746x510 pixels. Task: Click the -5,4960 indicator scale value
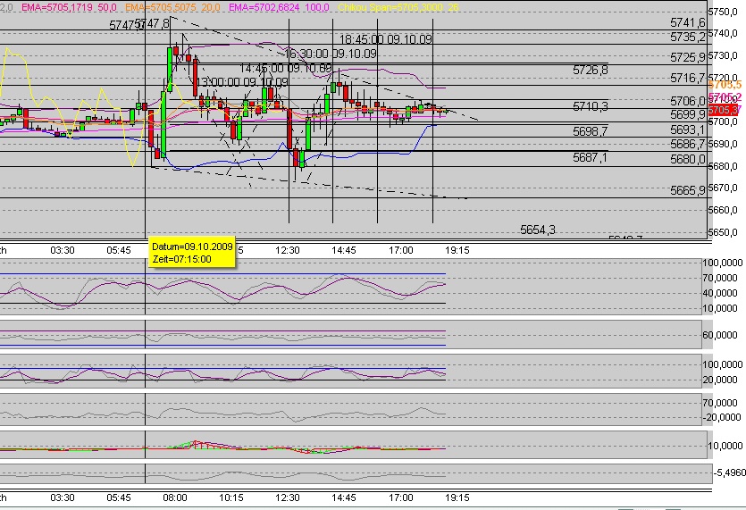[729, 472]
